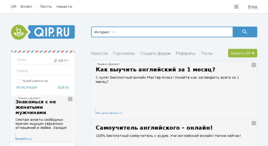Focus the "Пароль" input field
The image size is (268, 146).
tap(43, 71)
